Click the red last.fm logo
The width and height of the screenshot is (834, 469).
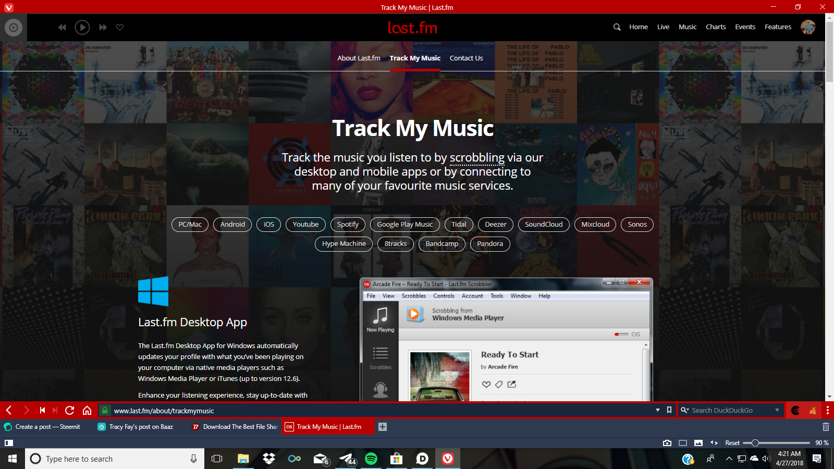tap(412, 27)
